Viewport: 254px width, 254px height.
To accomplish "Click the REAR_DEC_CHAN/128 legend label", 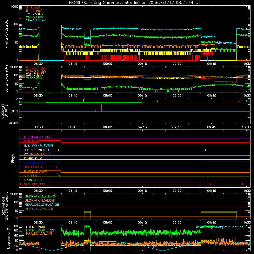I will pos(42,204).
